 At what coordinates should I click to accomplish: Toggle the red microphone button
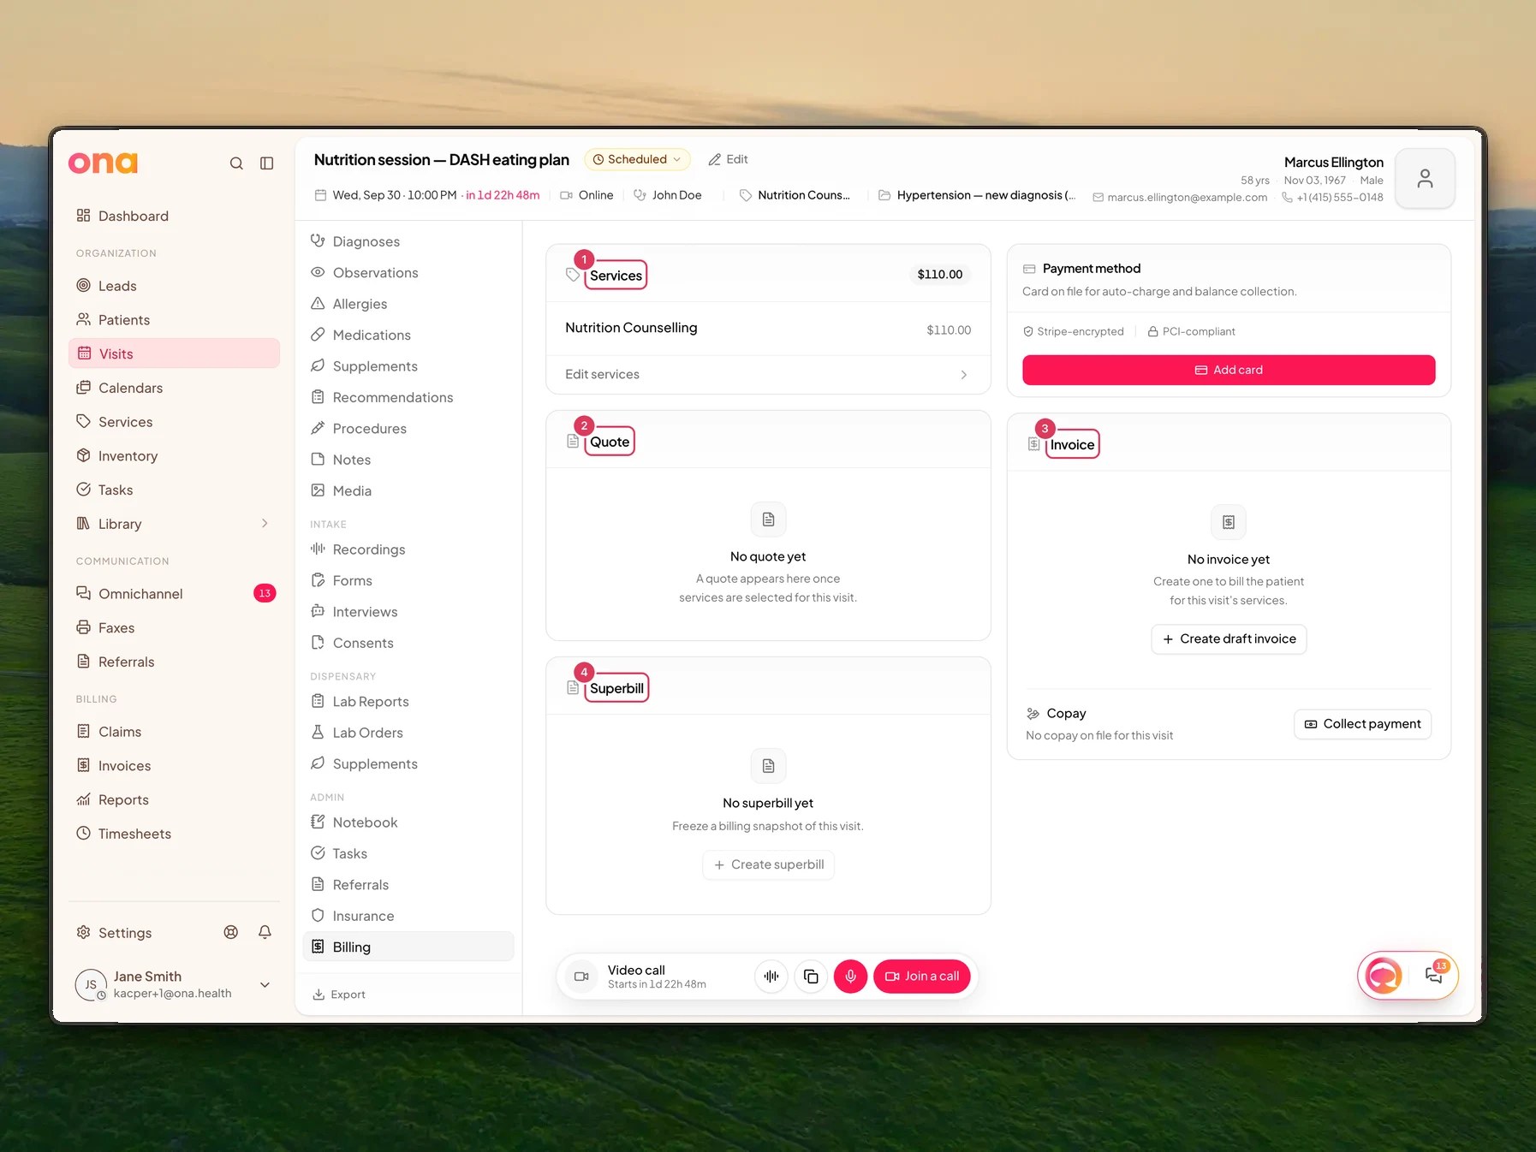pos(850,976)
